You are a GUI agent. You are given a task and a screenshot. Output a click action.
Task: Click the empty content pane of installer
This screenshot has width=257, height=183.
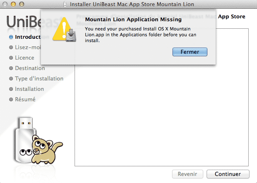tap(162, 115)
